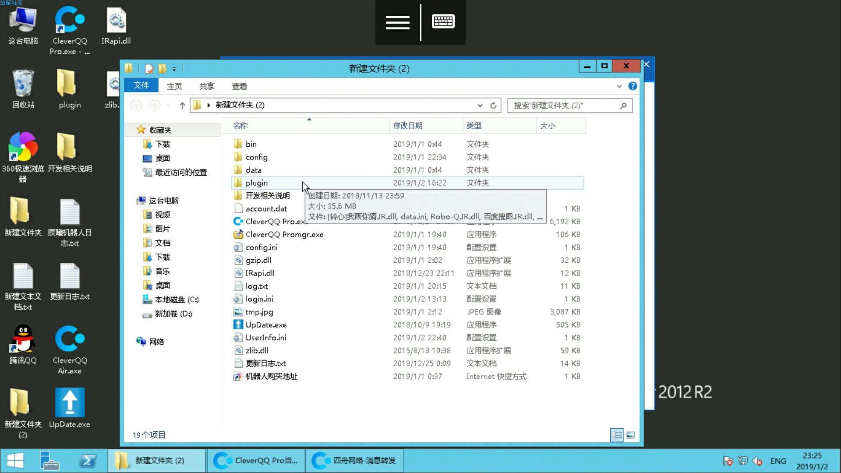Select the 辰曦机器人日志.txt desktop file
841x473 pixels.
(70, 222)
